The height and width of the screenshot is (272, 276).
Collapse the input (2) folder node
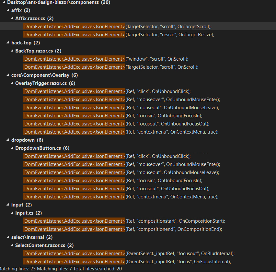tap(8, 205)
